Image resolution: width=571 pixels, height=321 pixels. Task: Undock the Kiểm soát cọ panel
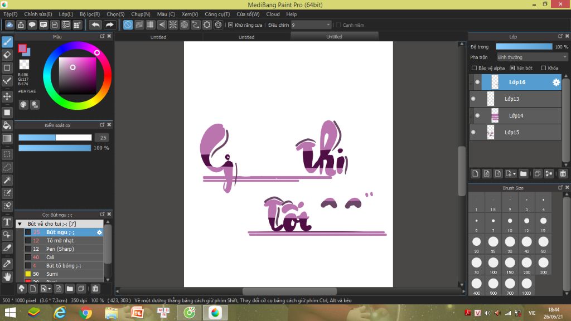click(103, 125)
